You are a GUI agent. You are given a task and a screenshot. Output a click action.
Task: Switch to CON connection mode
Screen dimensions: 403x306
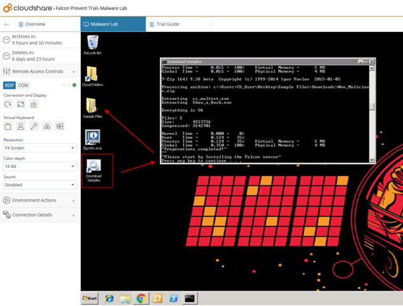point(23,85)
